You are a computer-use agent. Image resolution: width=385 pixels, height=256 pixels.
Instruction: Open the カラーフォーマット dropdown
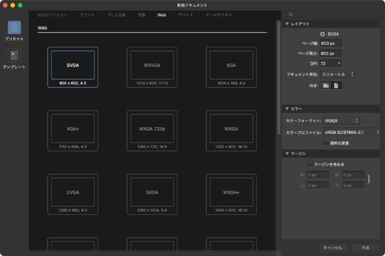click(x=341, y=120)
